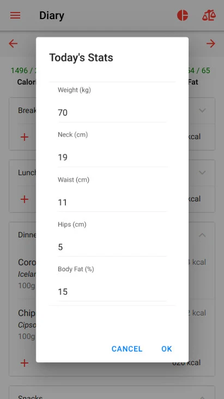Screen dimensions: 224x399
Task: Open the hamburger navigation menu
Action: (x=15, y=15)
